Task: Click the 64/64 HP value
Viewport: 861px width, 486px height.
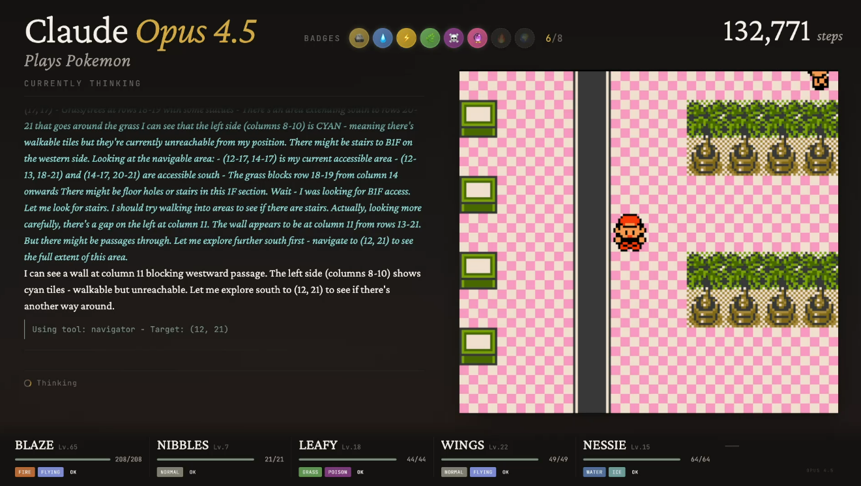Action: tap(701, 459)
